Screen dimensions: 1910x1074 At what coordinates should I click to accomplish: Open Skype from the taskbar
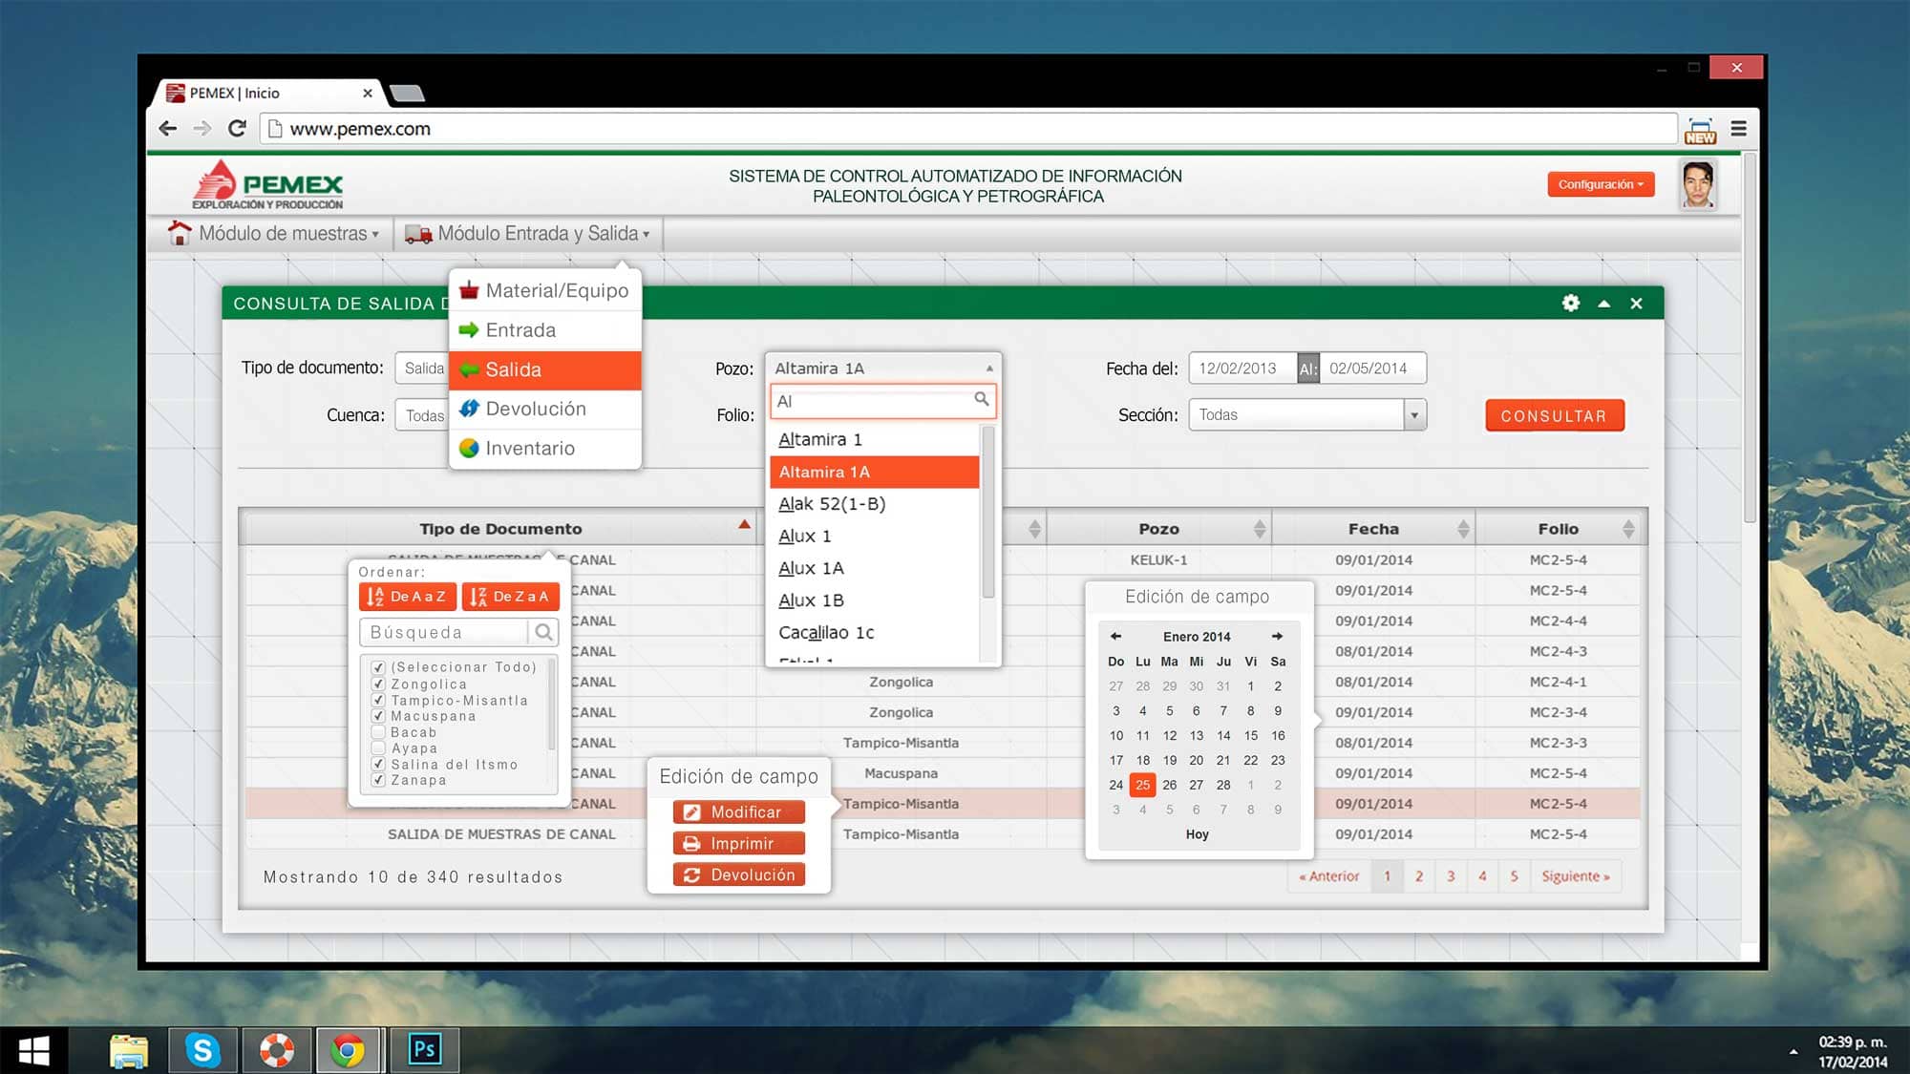click(x=202, y=1050)
